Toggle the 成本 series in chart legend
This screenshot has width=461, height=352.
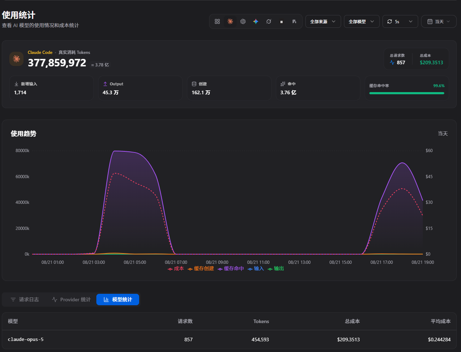(x=176, y=268)
